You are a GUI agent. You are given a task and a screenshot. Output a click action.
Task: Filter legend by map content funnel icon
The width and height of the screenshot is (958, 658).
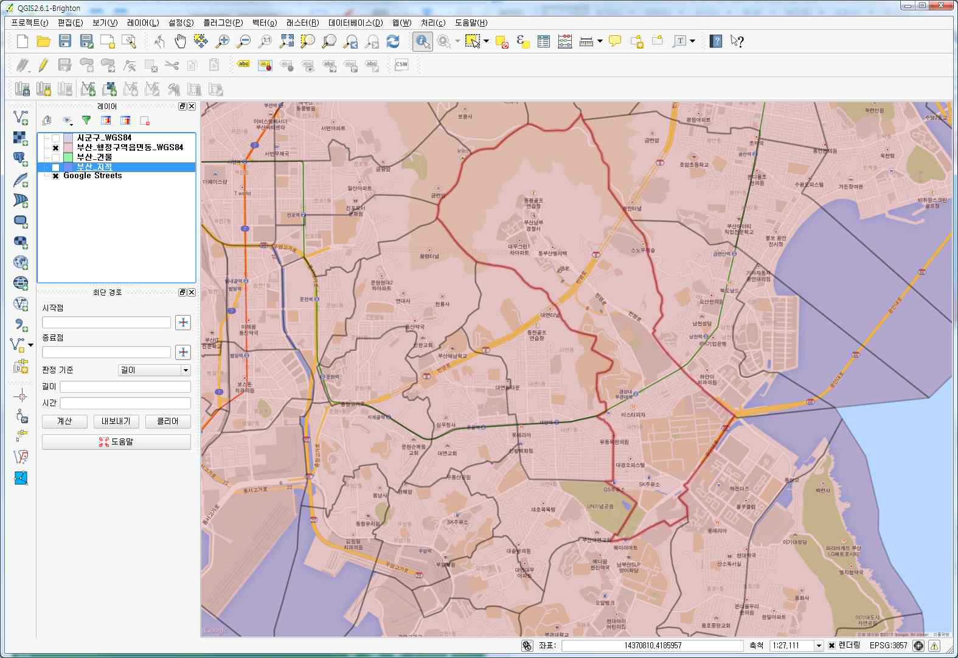86,120
